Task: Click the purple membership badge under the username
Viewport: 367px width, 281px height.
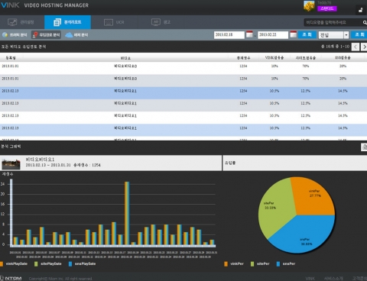Action: (x=327, y=8)
